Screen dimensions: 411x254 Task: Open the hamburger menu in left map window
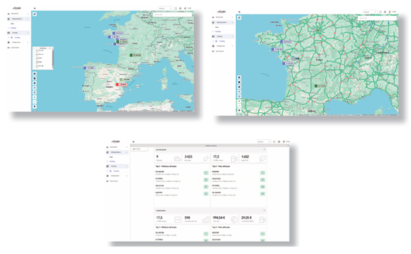coord(35,8)
